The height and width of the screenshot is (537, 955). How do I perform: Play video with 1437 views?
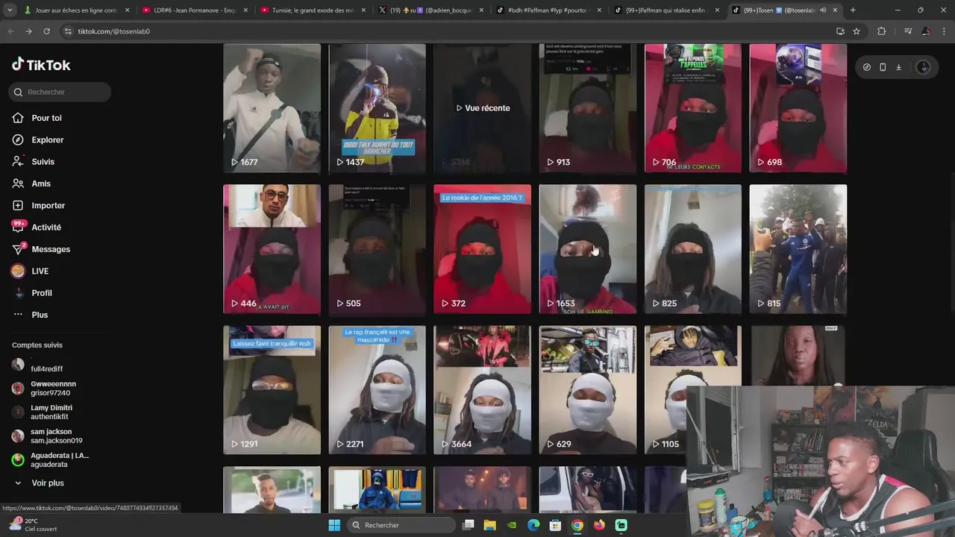[377, 108]
